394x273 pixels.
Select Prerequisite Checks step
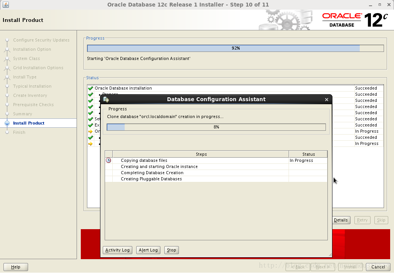point(33,105)
